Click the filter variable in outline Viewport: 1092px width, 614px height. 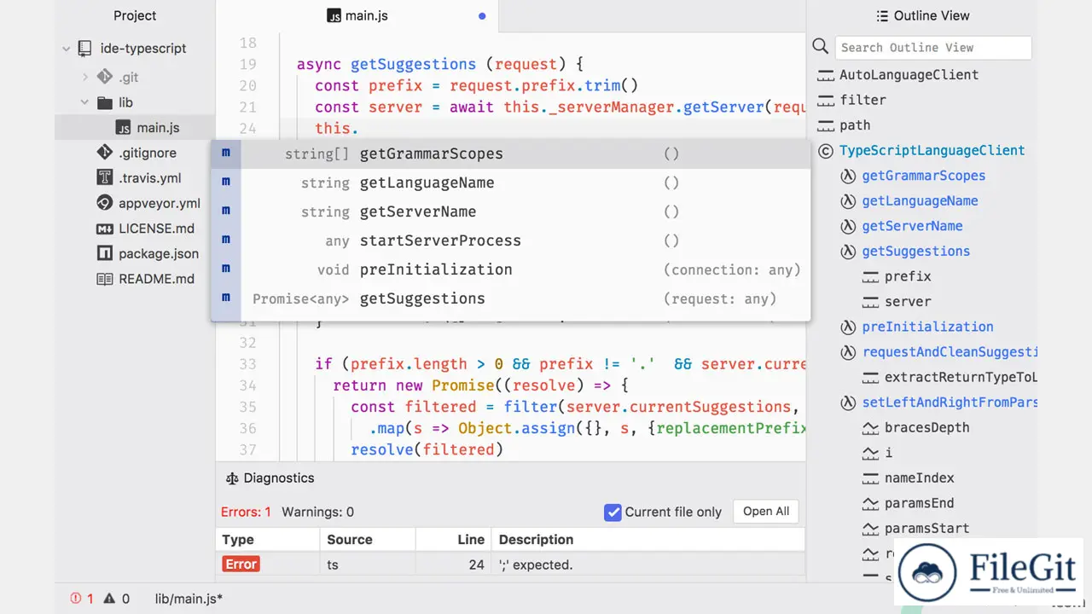tap(863, 100)
